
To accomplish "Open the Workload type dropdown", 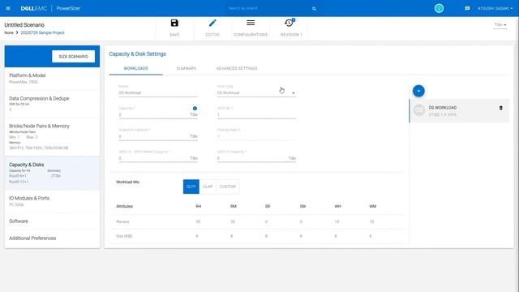I will [x=256, y=92].
